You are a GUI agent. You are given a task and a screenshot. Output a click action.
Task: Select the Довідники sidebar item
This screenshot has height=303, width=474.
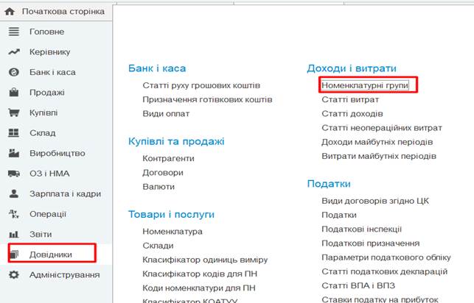(x=51, y=254)
